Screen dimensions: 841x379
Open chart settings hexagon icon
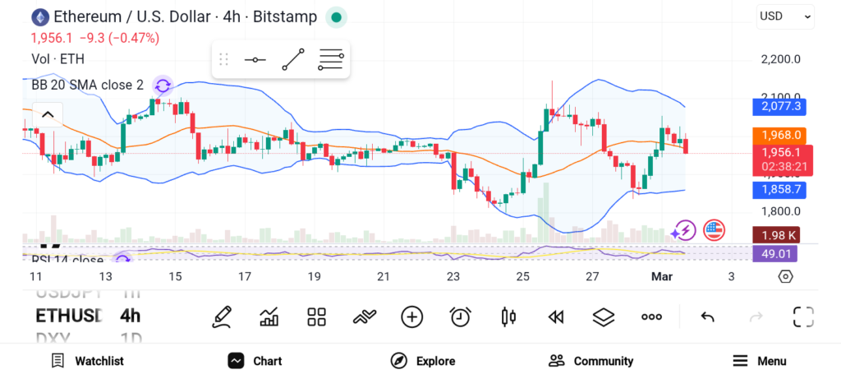(785, 276)
